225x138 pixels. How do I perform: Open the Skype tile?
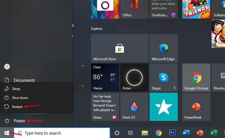pyautogui.click(x=163, y=77)
